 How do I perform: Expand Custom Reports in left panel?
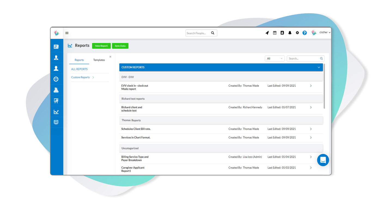pos(82,77)
